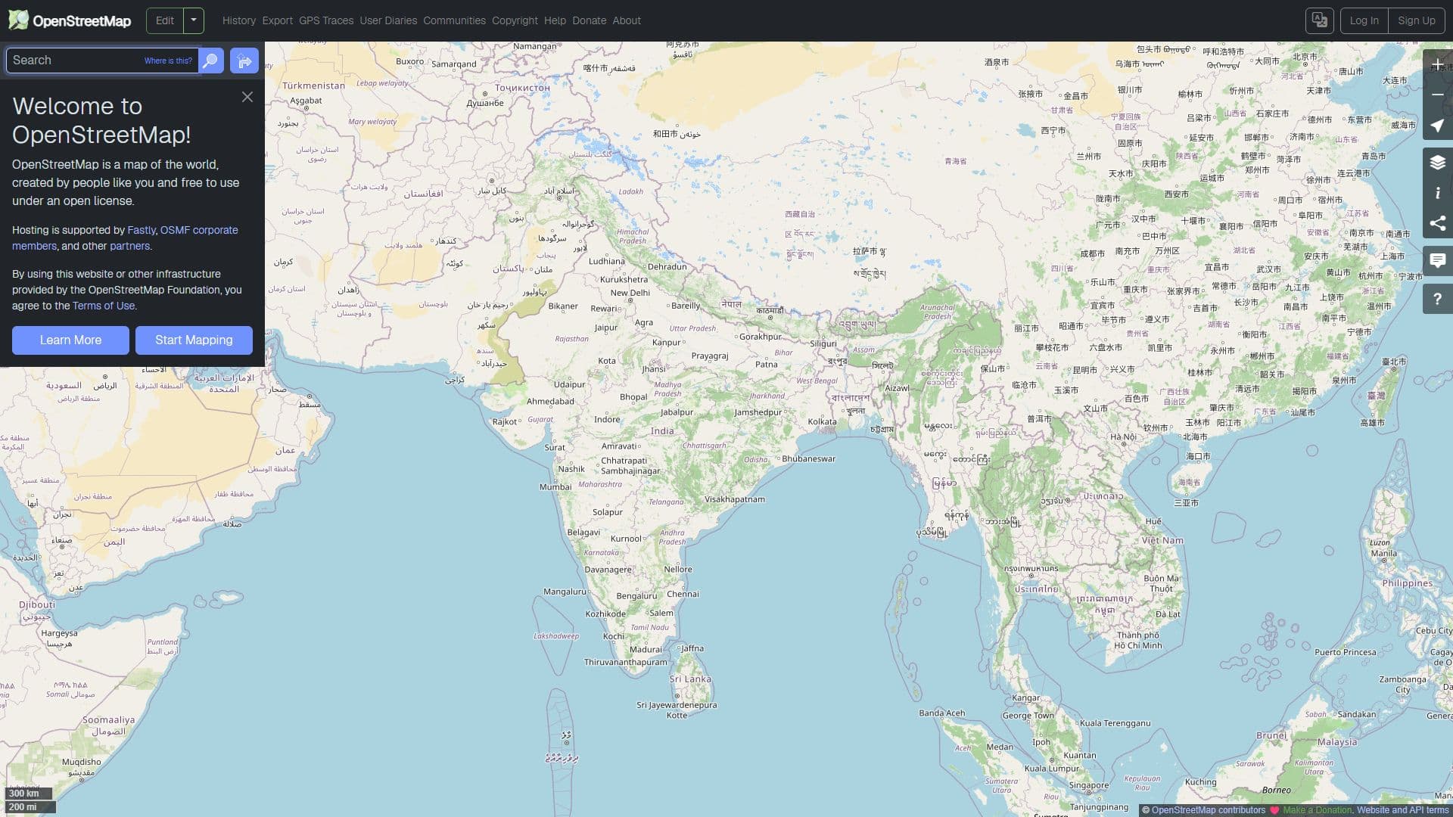Open the map Layers panel icon
The width and height of the screenshot is (1453, 817).
(x=1437, y=162)
